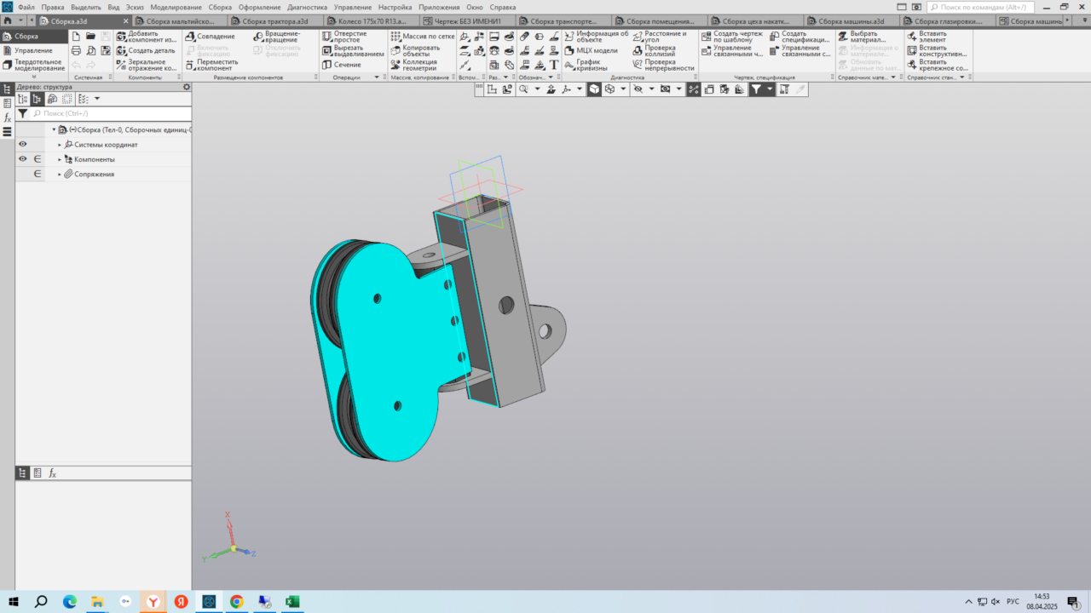Toggle the first tree display mode button

tap(23, 99)
